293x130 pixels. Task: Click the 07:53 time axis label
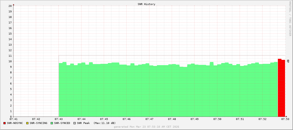click(285, 119)
